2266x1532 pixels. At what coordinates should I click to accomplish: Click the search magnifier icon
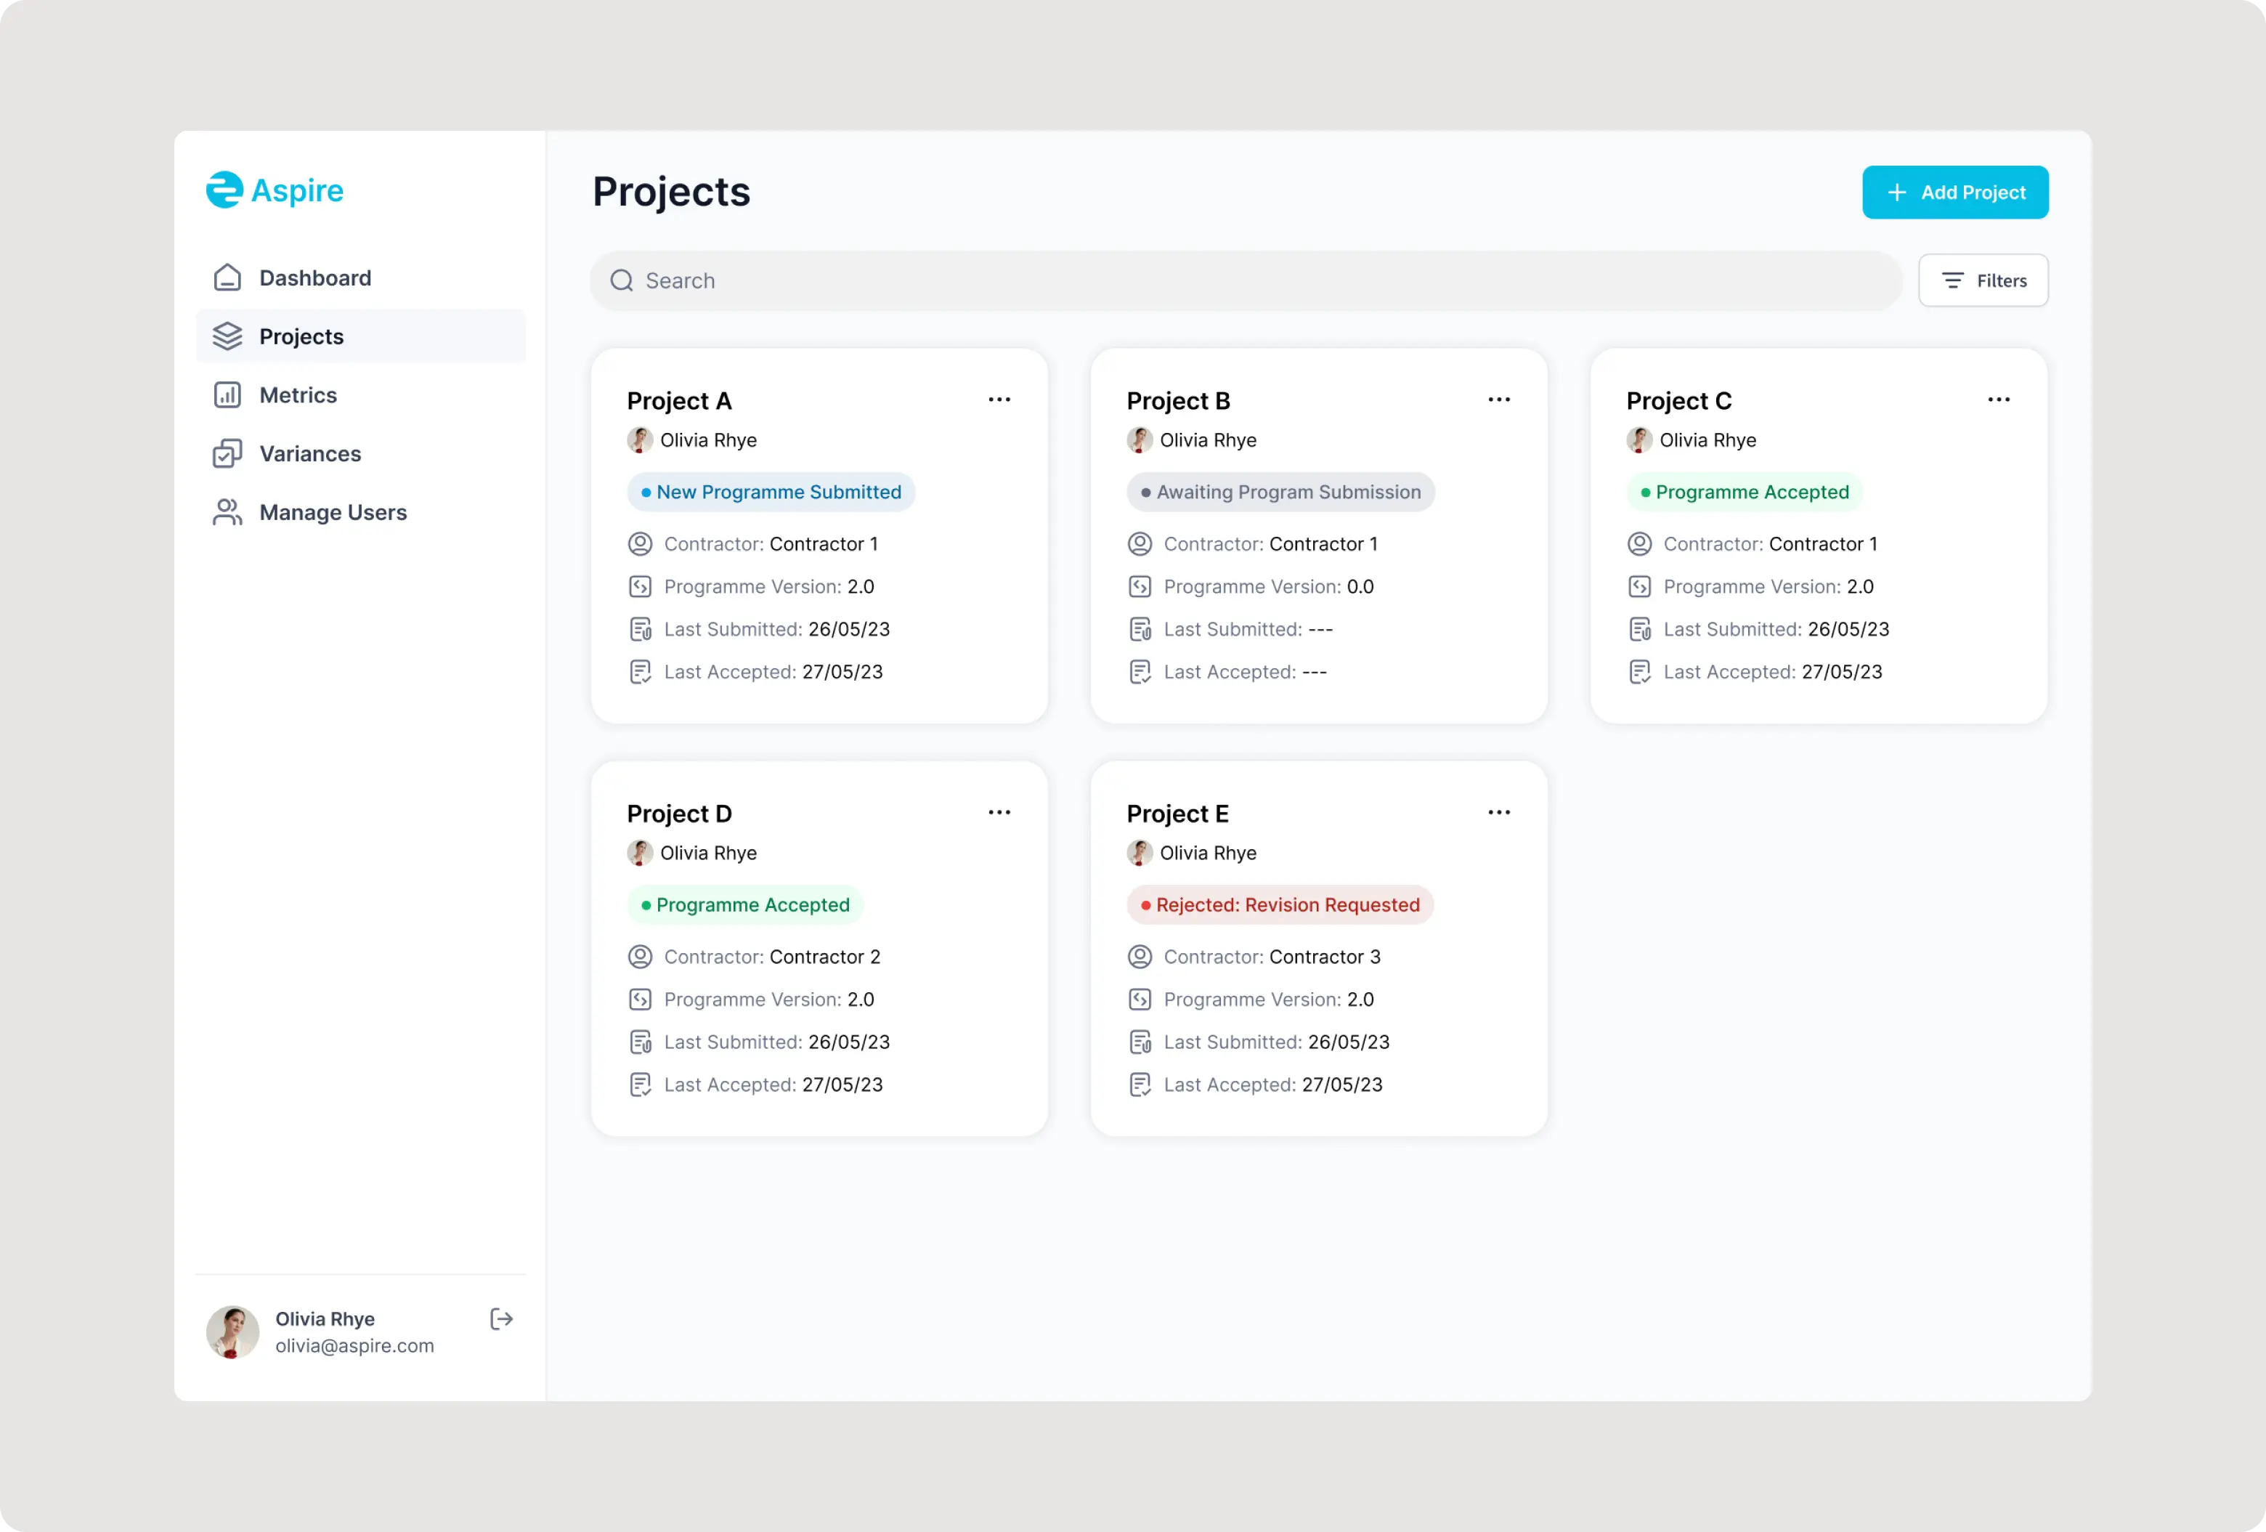pos(622,281)
